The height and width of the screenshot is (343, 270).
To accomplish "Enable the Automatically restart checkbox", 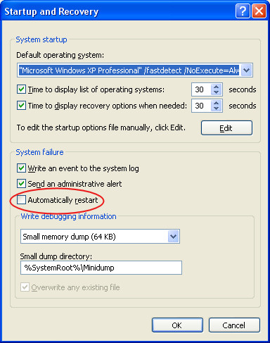I will [x=21, y=200].
